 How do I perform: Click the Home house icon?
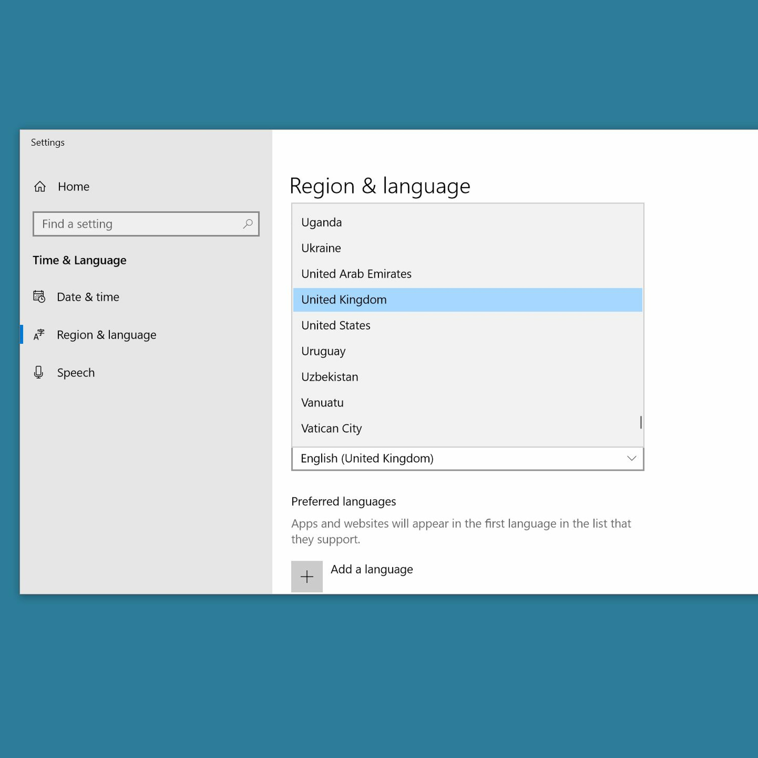[x=40, y=186]
